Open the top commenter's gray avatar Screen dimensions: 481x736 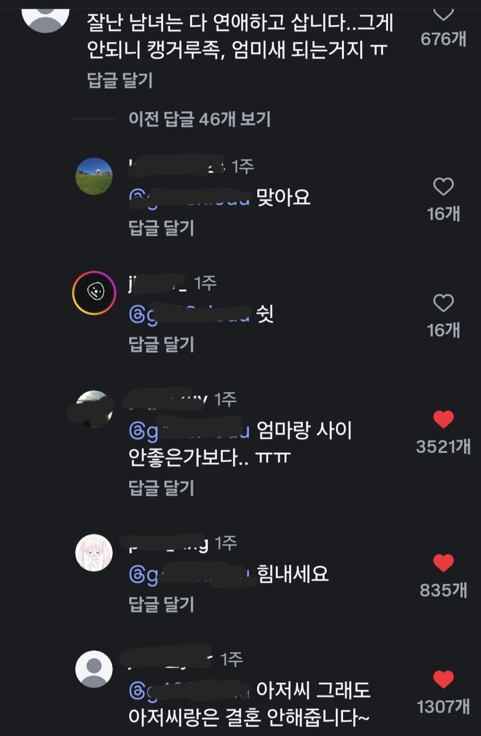pos(46,16)
